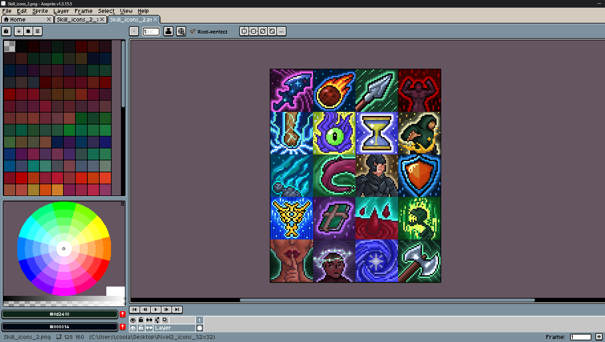The image size is (605, 342).
Task: Play the animation
Action: (156, 309)
